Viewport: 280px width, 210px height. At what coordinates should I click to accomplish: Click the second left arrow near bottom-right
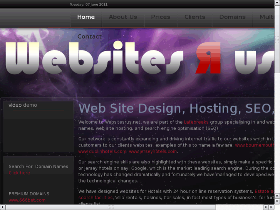(x=266, y=207)
